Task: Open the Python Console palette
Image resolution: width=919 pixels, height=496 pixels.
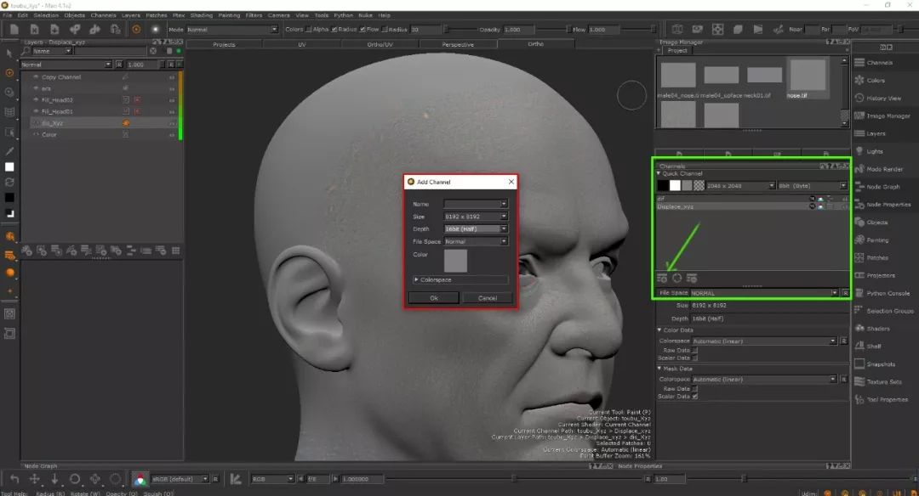Action: [860, 293]
